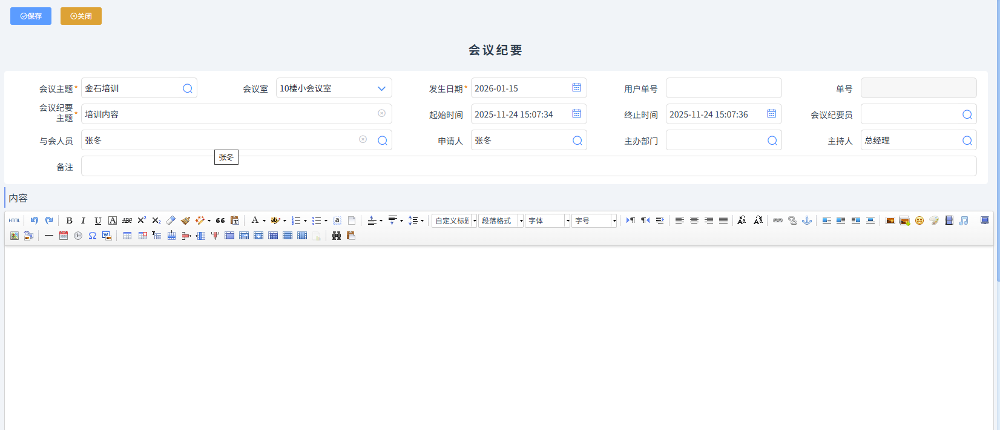Click the blockquote quotation marks icon

220,221
